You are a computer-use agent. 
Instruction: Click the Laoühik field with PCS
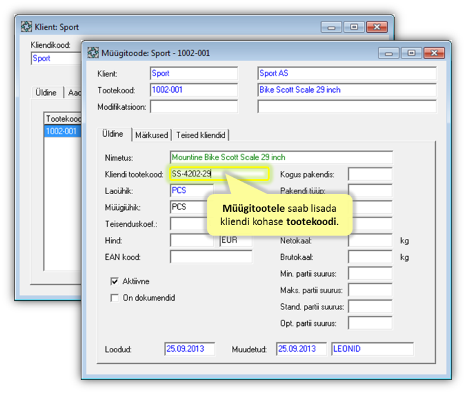point(192,190)
